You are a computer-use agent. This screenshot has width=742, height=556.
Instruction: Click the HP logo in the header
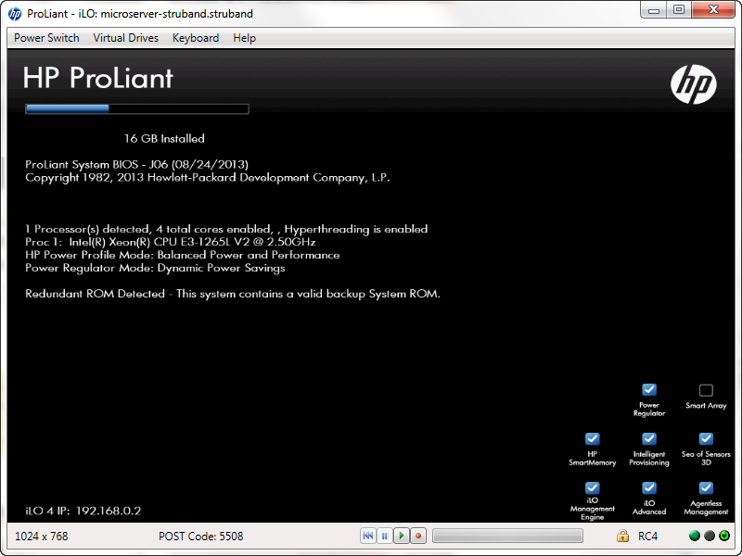click(x=693, y=84)
